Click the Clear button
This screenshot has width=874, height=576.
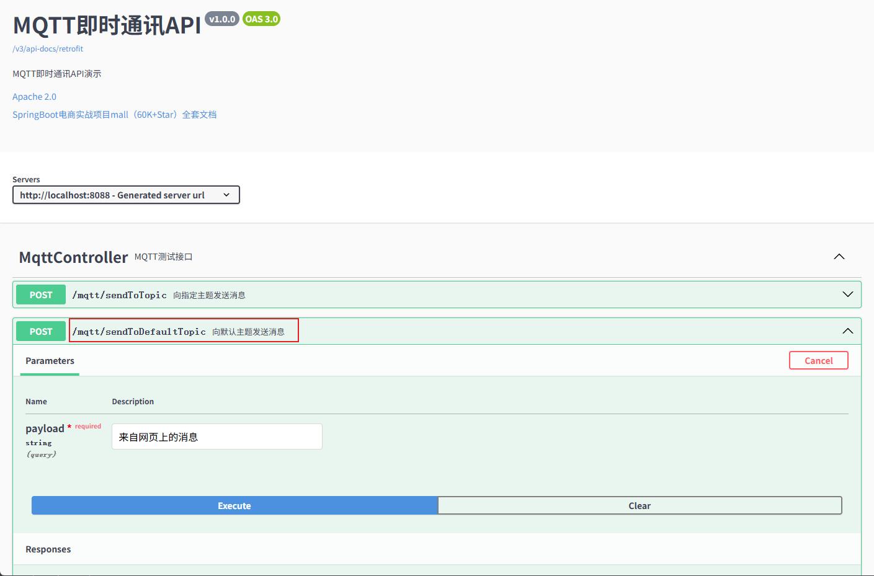click(x=640, y=506)
